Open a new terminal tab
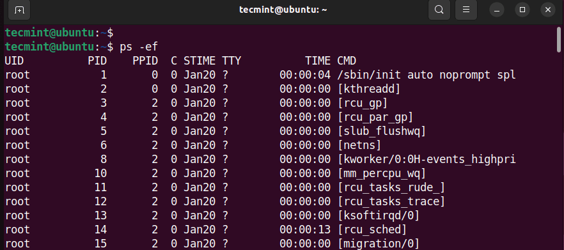564x250 pixels. 19,10
